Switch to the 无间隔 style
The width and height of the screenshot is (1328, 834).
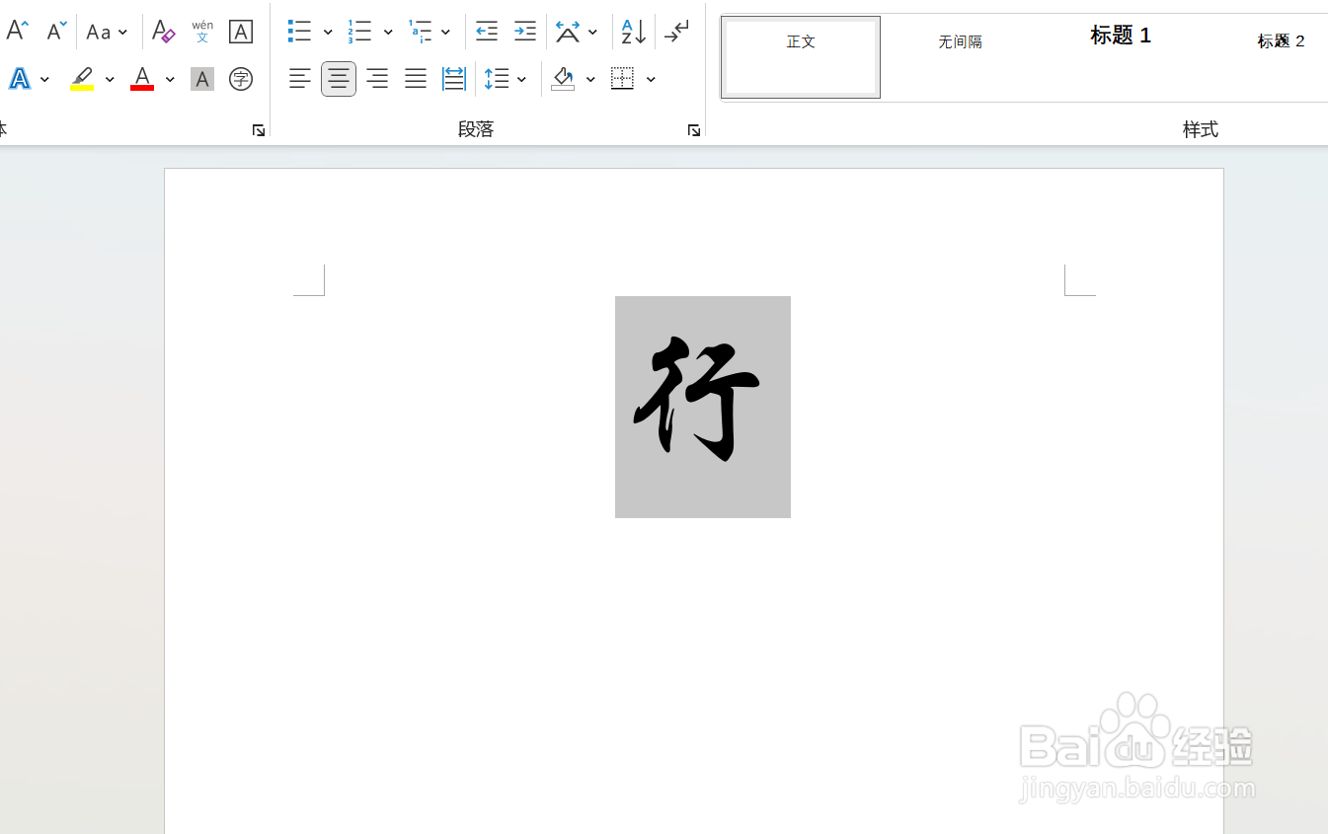click(959, 41)
